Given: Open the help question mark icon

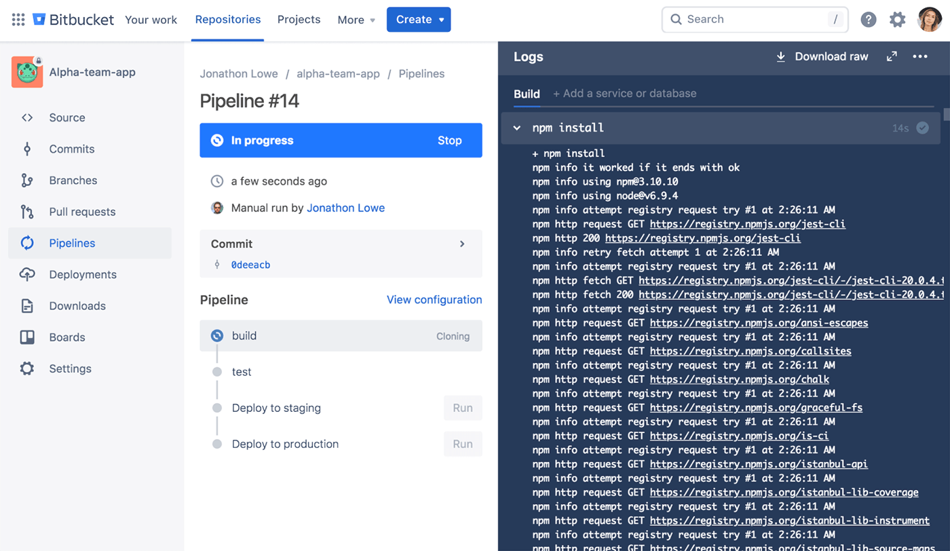Looking at the screenshot, I should coord(869,20).
